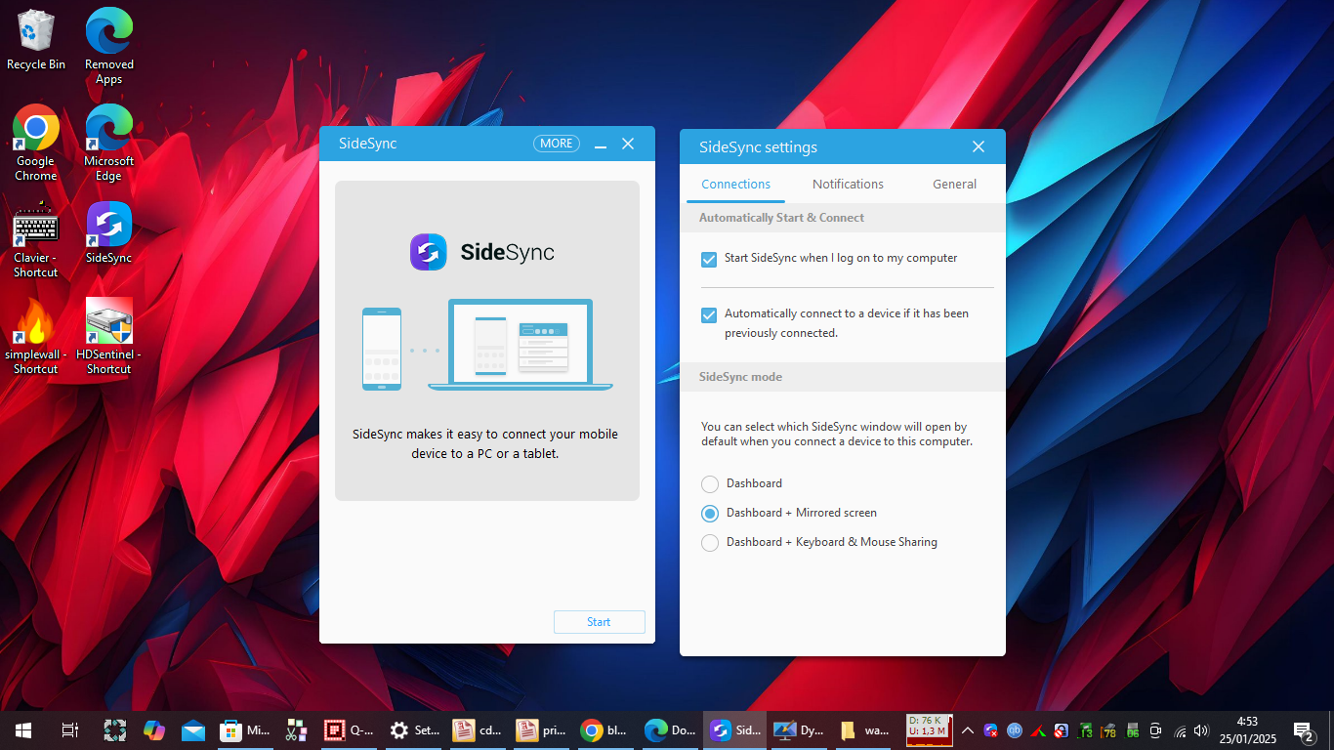The height and width of the screenshot is (750, 1334).
Task: Open the Connections tab
Action: pyautogui.click(x=736, y=184)
